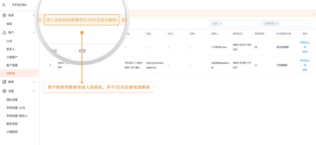The width and height of the screenshot is (316, 145).
Task: Click the address cell starting 125130
Action: pos(133,65)
